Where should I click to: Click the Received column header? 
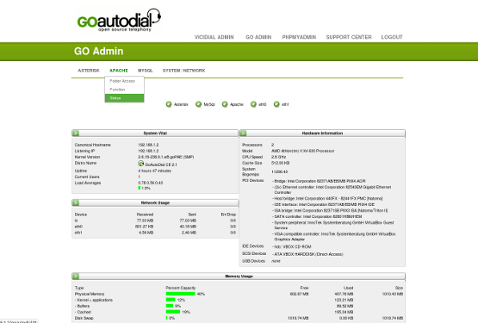pos(145,214)
